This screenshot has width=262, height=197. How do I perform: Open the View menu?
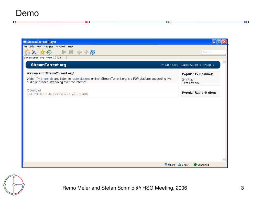(39, 47)
